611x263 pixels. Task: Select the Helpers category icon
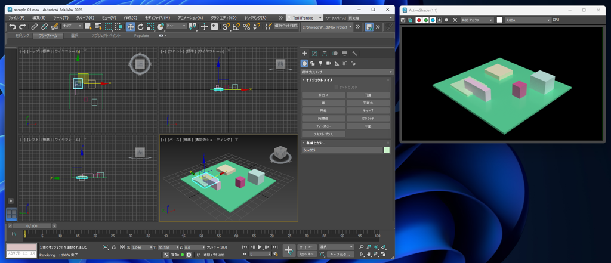[x=337, y=63]
